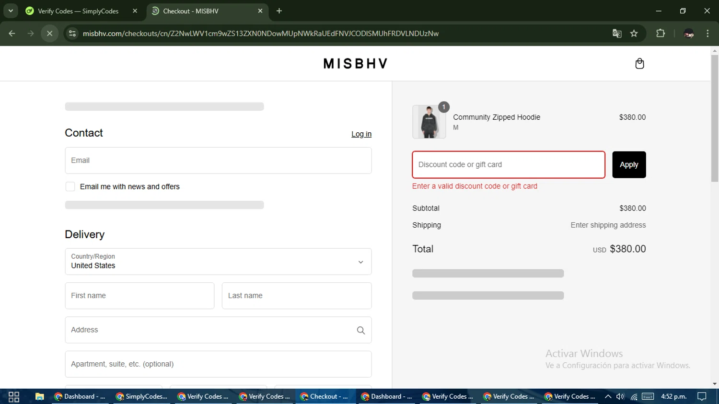
Task: Open SimplyCodes taskbar window
Action: [141, 397]
